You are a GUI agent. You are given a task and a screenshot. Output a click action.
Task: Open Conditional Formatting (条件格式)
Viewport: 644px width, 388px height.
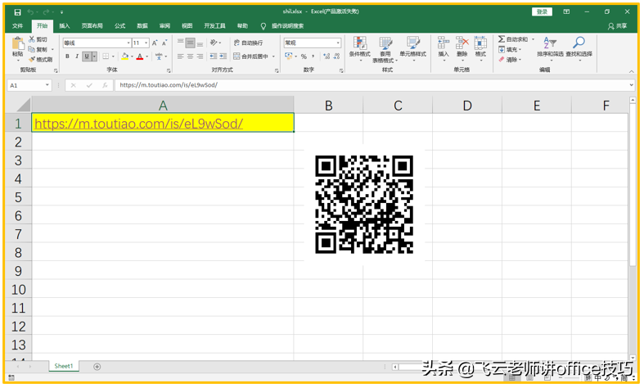[x=360, y=48]
